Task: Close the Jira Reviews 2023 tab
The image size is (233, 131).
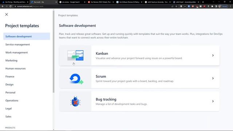Action: point(113,2)
